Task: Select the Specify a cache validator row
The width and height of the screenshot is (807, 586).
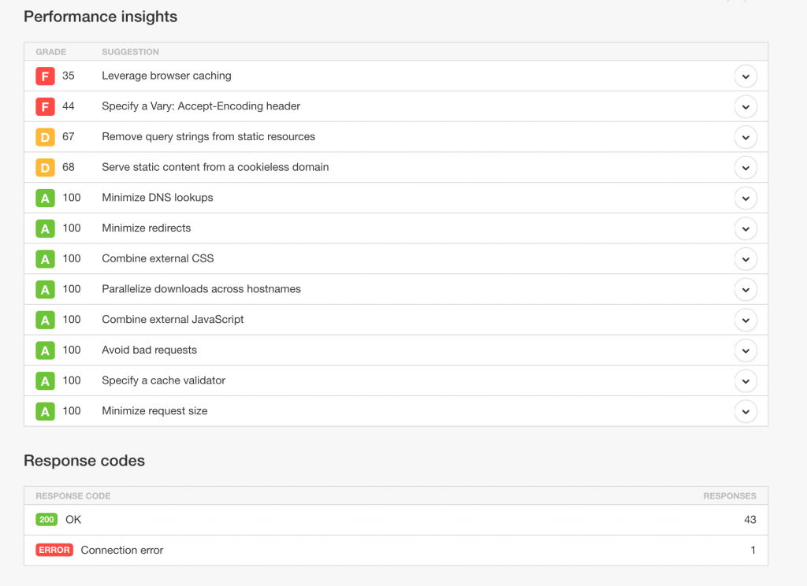Action: tap(396, 380)
